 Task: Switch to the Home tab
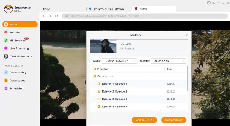point(47,9)
